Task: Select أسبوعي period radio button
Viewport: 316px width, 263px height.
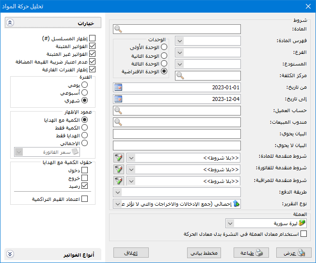Action: tap(84, 93)
